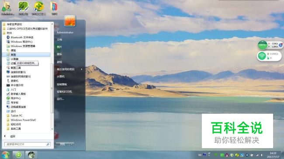Expand 最近使用的项目 submenu
Screen dimensions: 284x159
click(69, 69)
